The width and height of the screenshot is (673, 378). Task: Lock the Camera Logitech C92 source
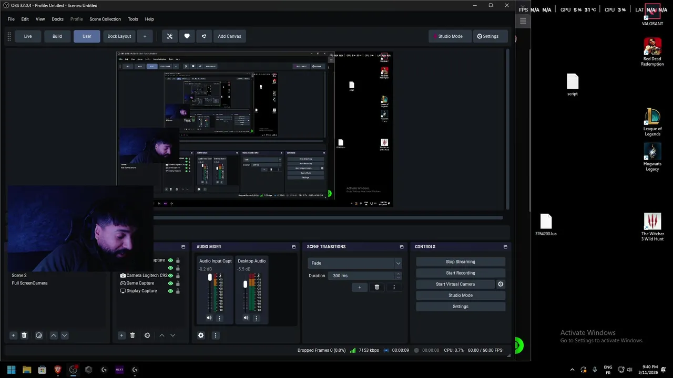178,276
